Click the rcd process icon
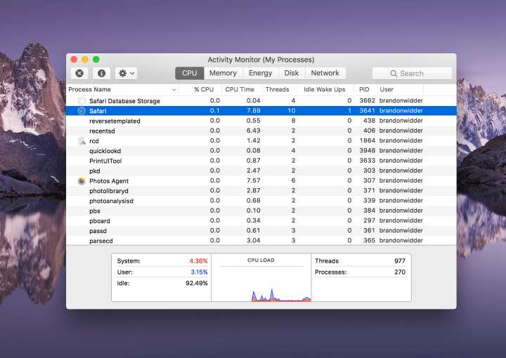Screen dimensions: 506x358 point(82,141)
